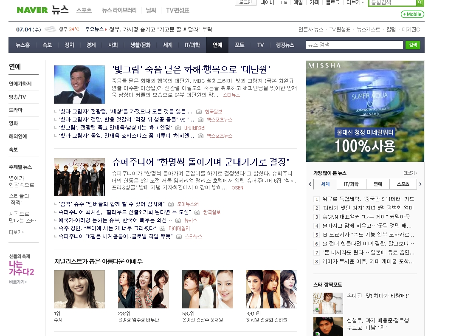The image size is (462, 336).
Task: Focus the 통합검색 input field
Action: 392,3
